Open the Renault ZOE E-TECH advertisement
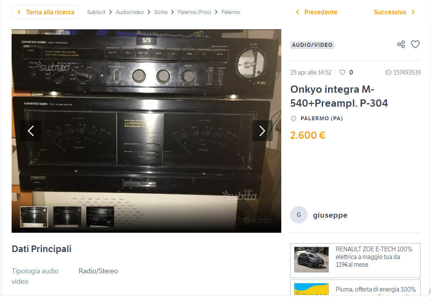 pos(356,261)
